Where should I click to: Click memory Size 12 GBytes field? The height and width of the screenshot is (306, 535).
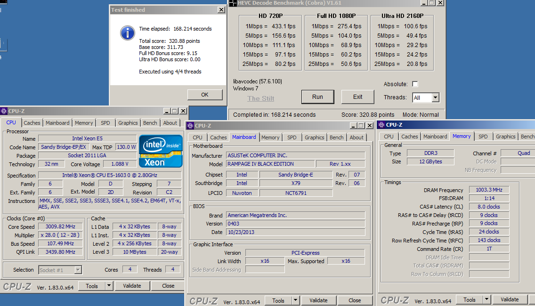[430, 161]
